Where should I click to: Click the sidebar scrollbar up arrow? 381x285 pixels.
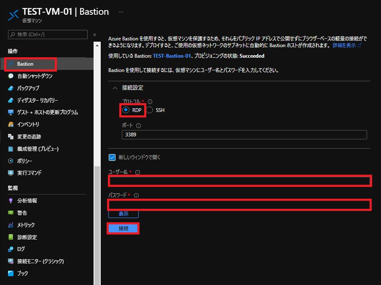[x=97, y=45]
